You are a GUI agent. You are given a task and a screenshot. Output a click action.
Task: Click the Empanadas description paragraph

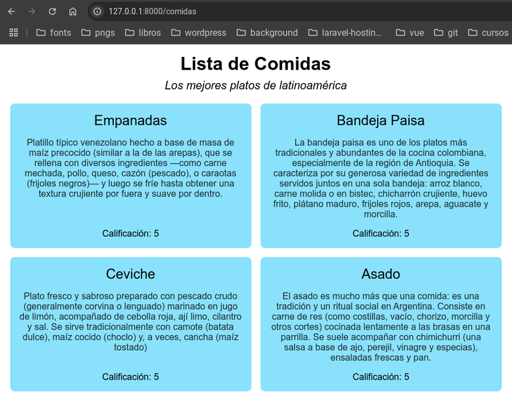tap(131, 168)
